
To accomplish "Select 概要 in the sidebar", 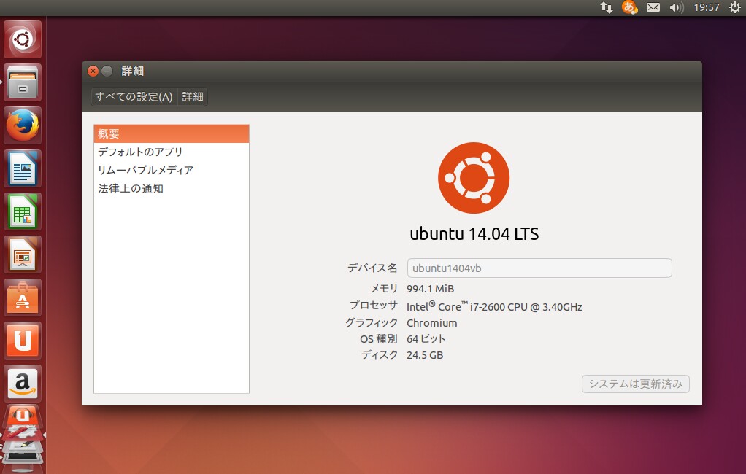I will click(x=172, y=133).
